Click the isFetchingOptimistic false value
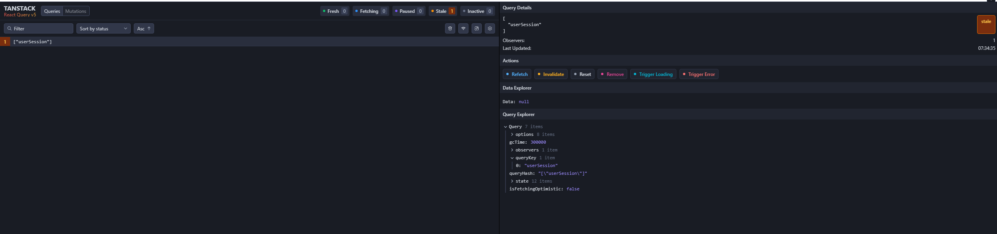Screen dimensions: 997x234 click(573, 189)
